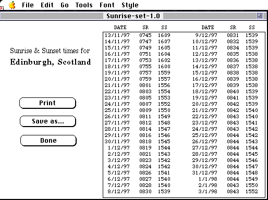Select the date 13/11/97

[117, 35]
